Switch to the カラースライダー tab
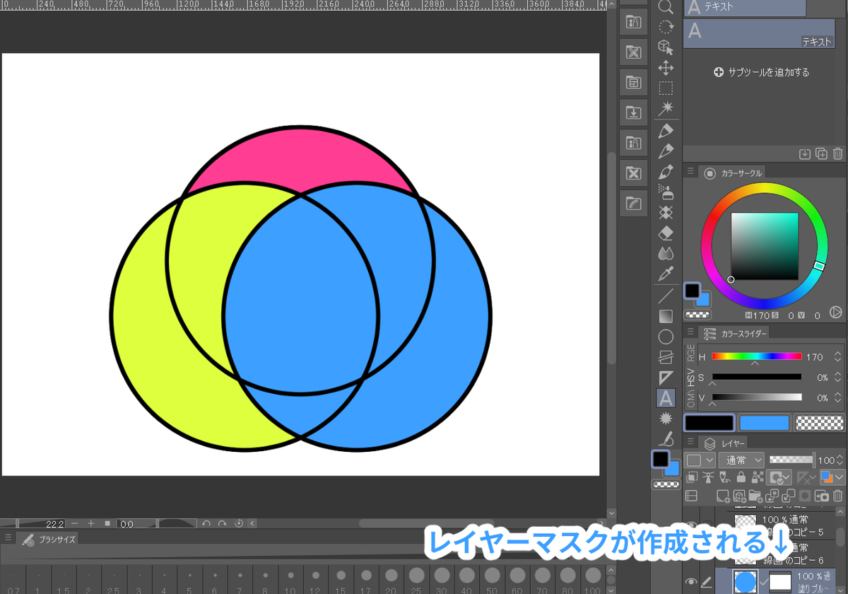Viewport: 848px width, 594px height. pyautogui.click(x=734, y=333)
